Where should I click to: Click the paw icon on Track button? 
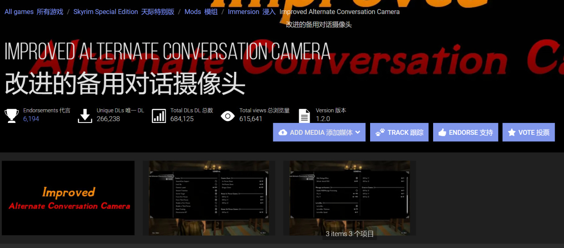tap(380, 132)
